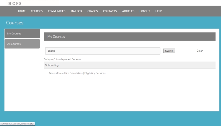Open General New Hire Orientation course

[77, 73]
